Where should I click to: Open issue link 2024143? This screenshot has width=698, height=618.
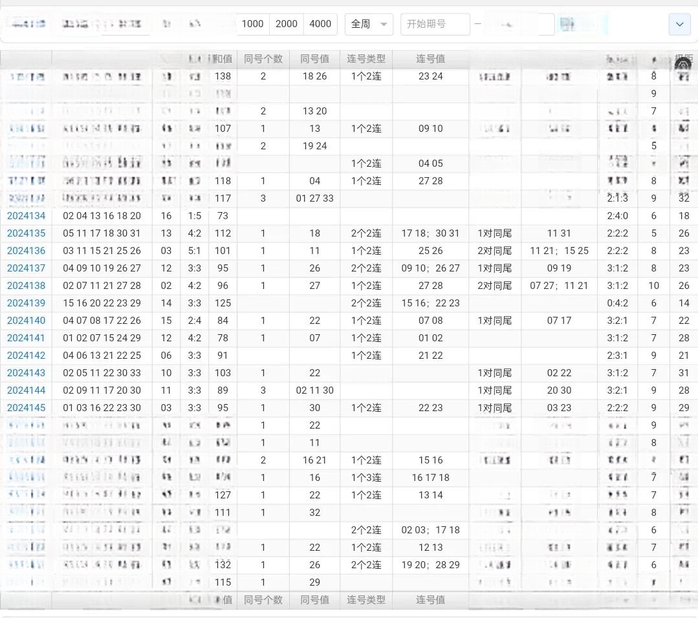click(x=27, y=373)
